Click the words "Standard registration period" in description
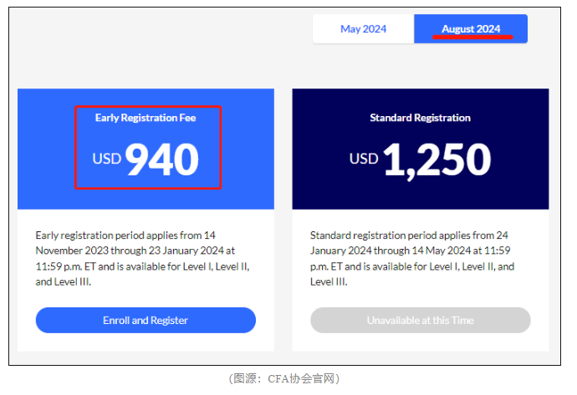The height and width of the screenshot is (395, 577). tap(370, 235)
